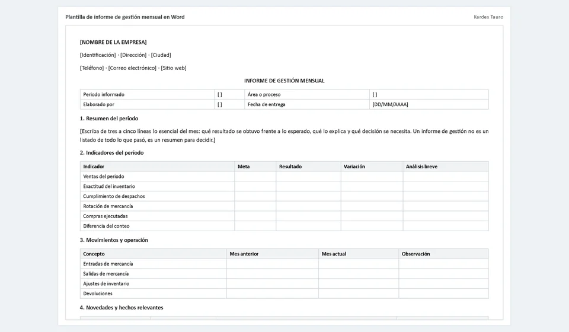
Task: Click the 'Resultado' column header
Action: coord(308,167)
